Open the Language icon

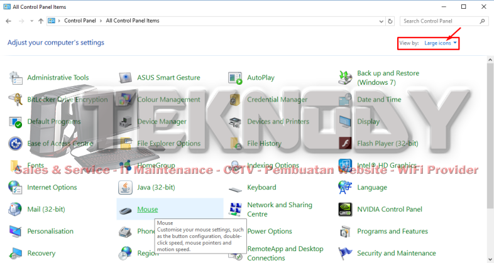coord(345,188)
